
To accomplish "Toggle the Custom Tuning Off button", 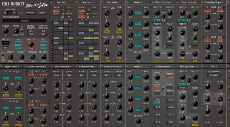I will pyautogui.click(x=31, y=31).
